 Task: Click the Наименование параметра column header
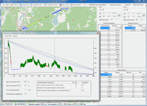(54, 83)
